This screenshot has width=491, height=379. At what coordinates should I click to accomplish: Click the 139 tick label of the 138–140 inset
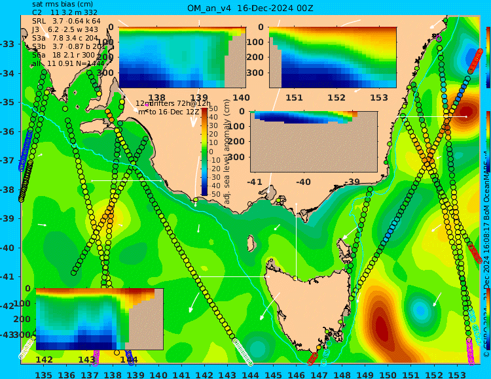(x=199, y=98)
